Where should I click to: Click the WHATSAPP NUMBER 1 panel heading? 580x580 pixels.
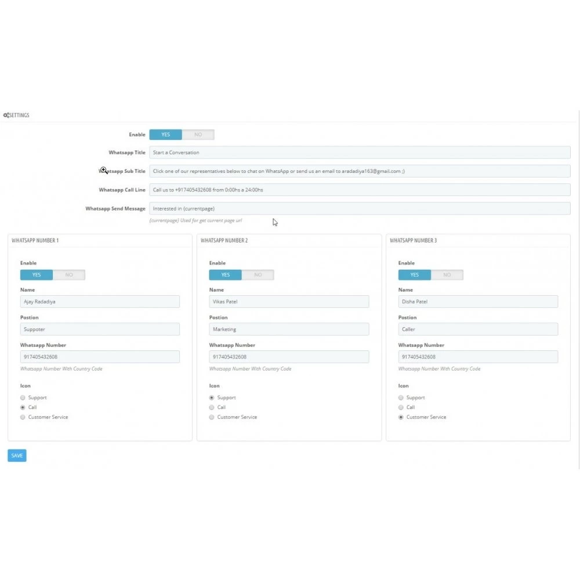point(35,241)
